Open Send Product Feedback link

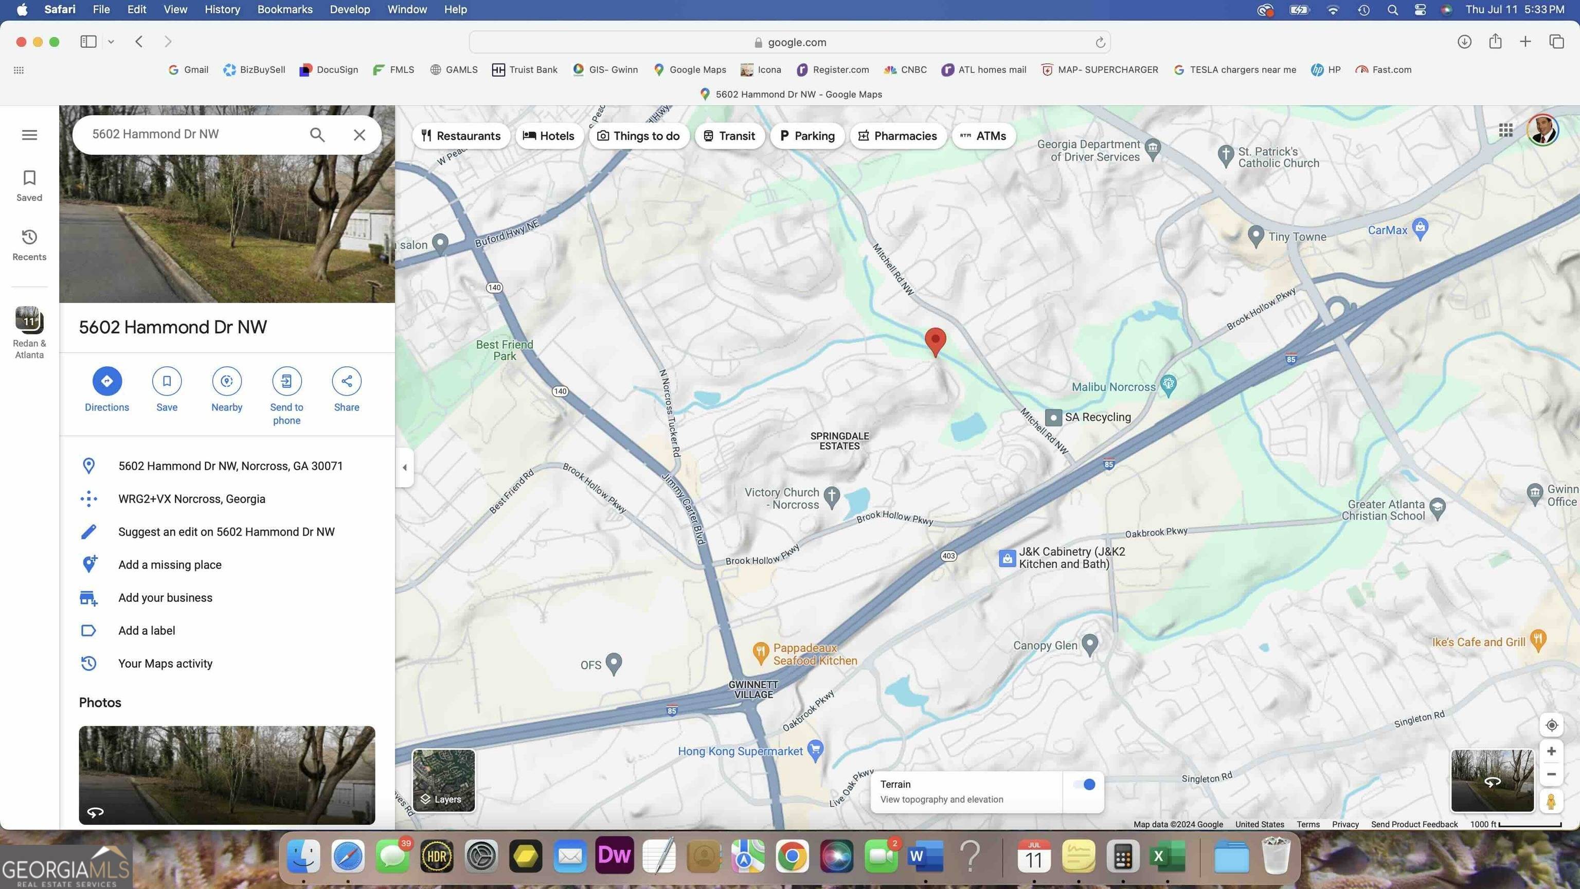point(1414,824)
